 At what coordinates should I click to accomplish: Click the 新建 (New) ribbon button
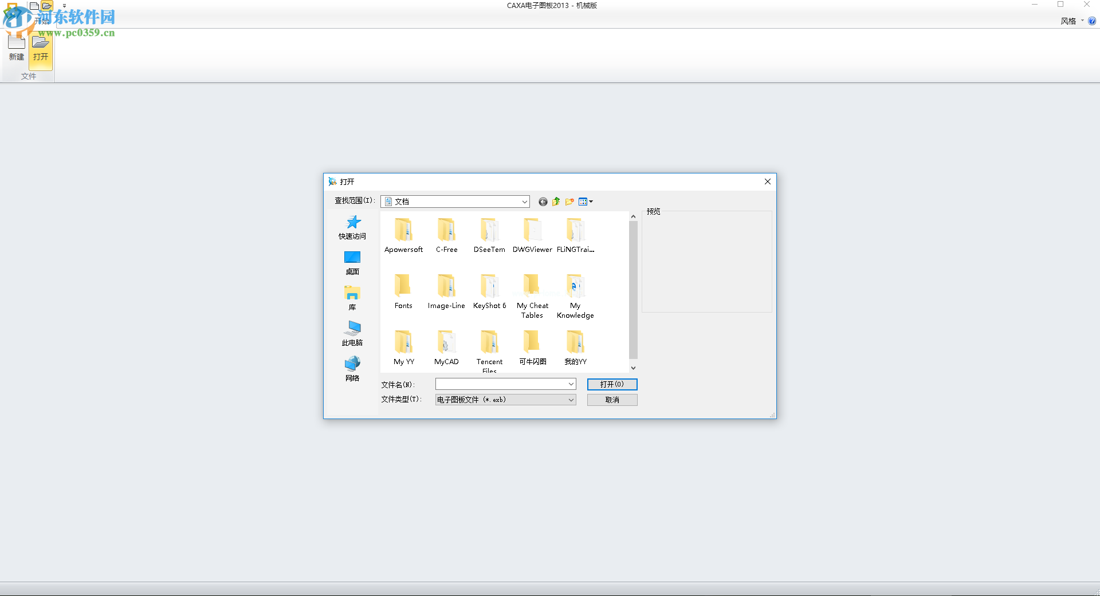17,49
